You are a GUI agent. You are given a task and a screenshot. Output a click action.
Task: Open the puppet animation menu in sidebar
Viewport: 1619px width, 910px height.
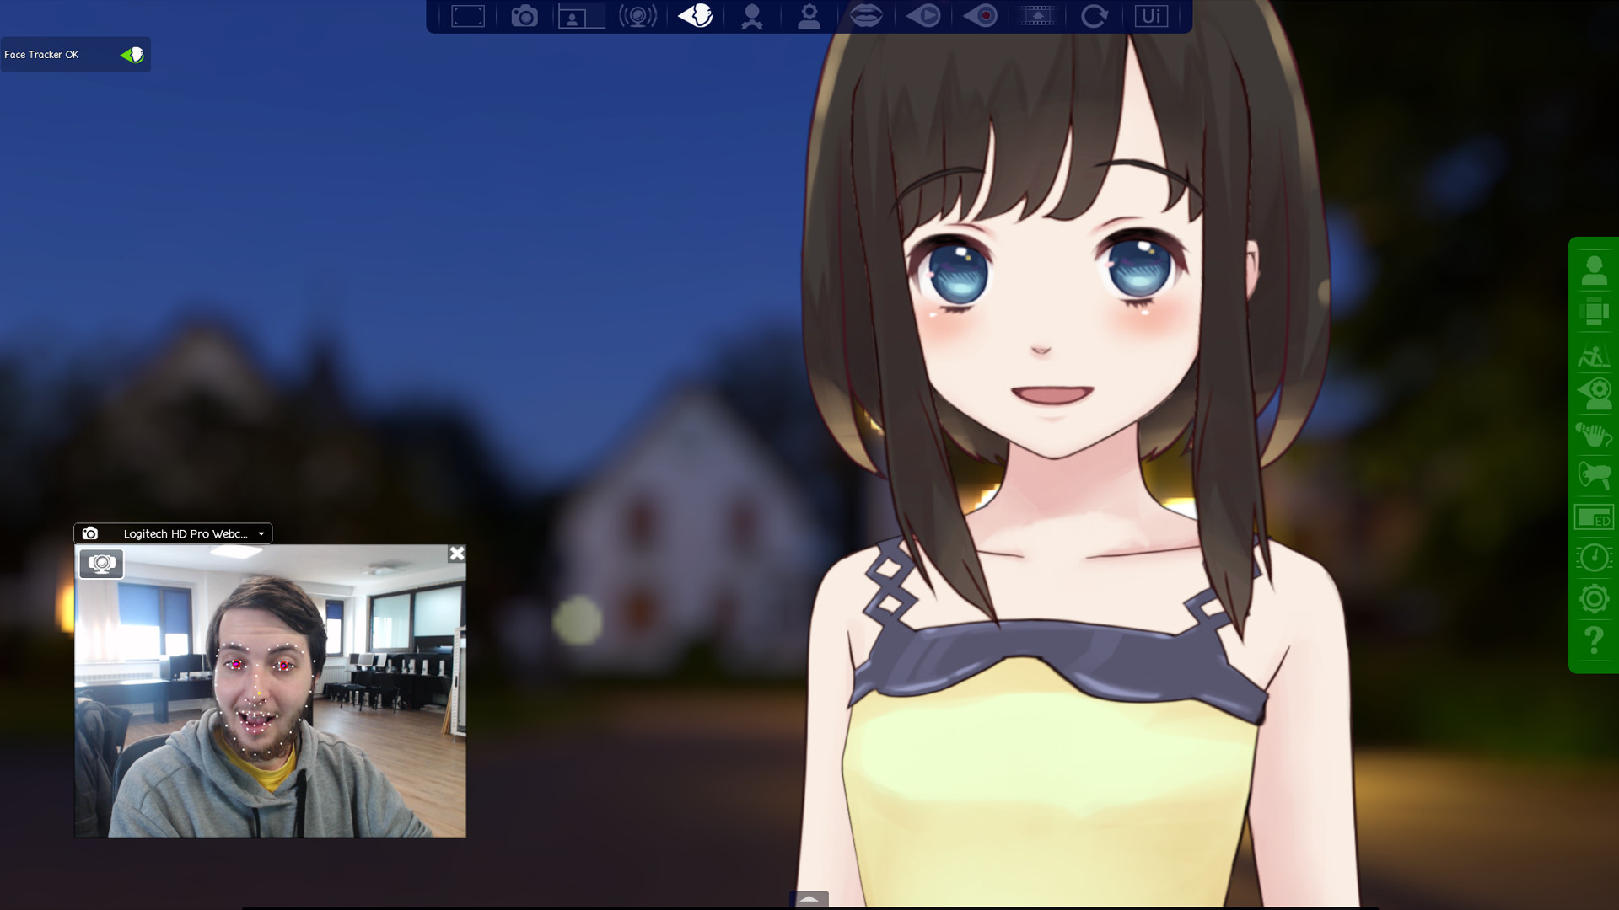pyautogui.click(x=1593, y=355)
